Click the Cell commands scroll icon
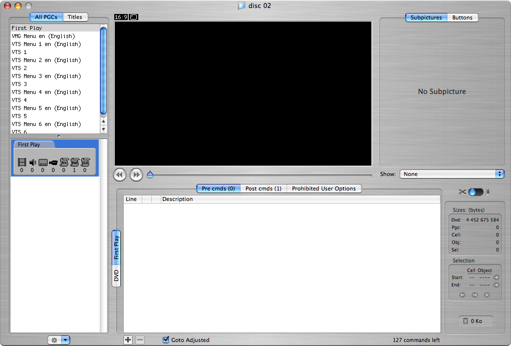This screenshot has height=346, width=511. pos(85,162)
